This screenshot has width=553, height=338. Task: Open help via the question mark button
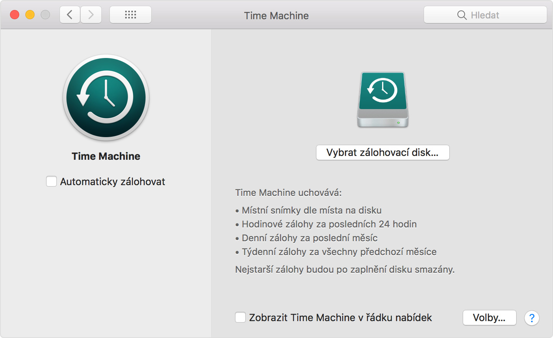(x=532, y=318)
